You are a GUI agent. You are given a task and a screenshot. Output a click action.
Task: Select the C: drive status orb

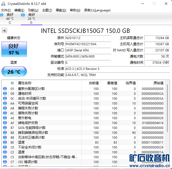(3, 15)
